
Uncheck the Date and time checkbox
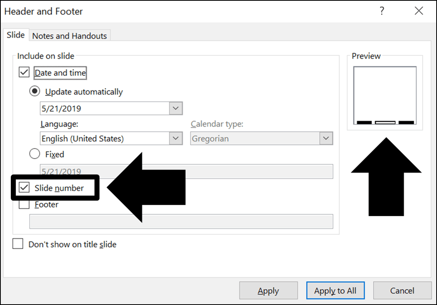(x=23, y=73)
